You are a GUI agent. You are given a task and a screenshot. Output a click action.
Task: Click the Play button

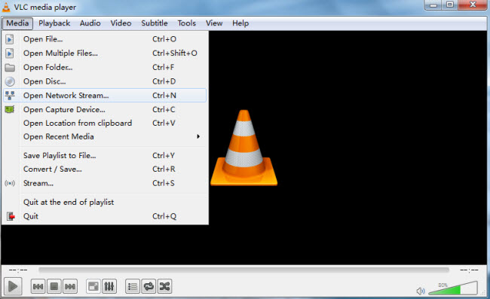pos(13,286)
